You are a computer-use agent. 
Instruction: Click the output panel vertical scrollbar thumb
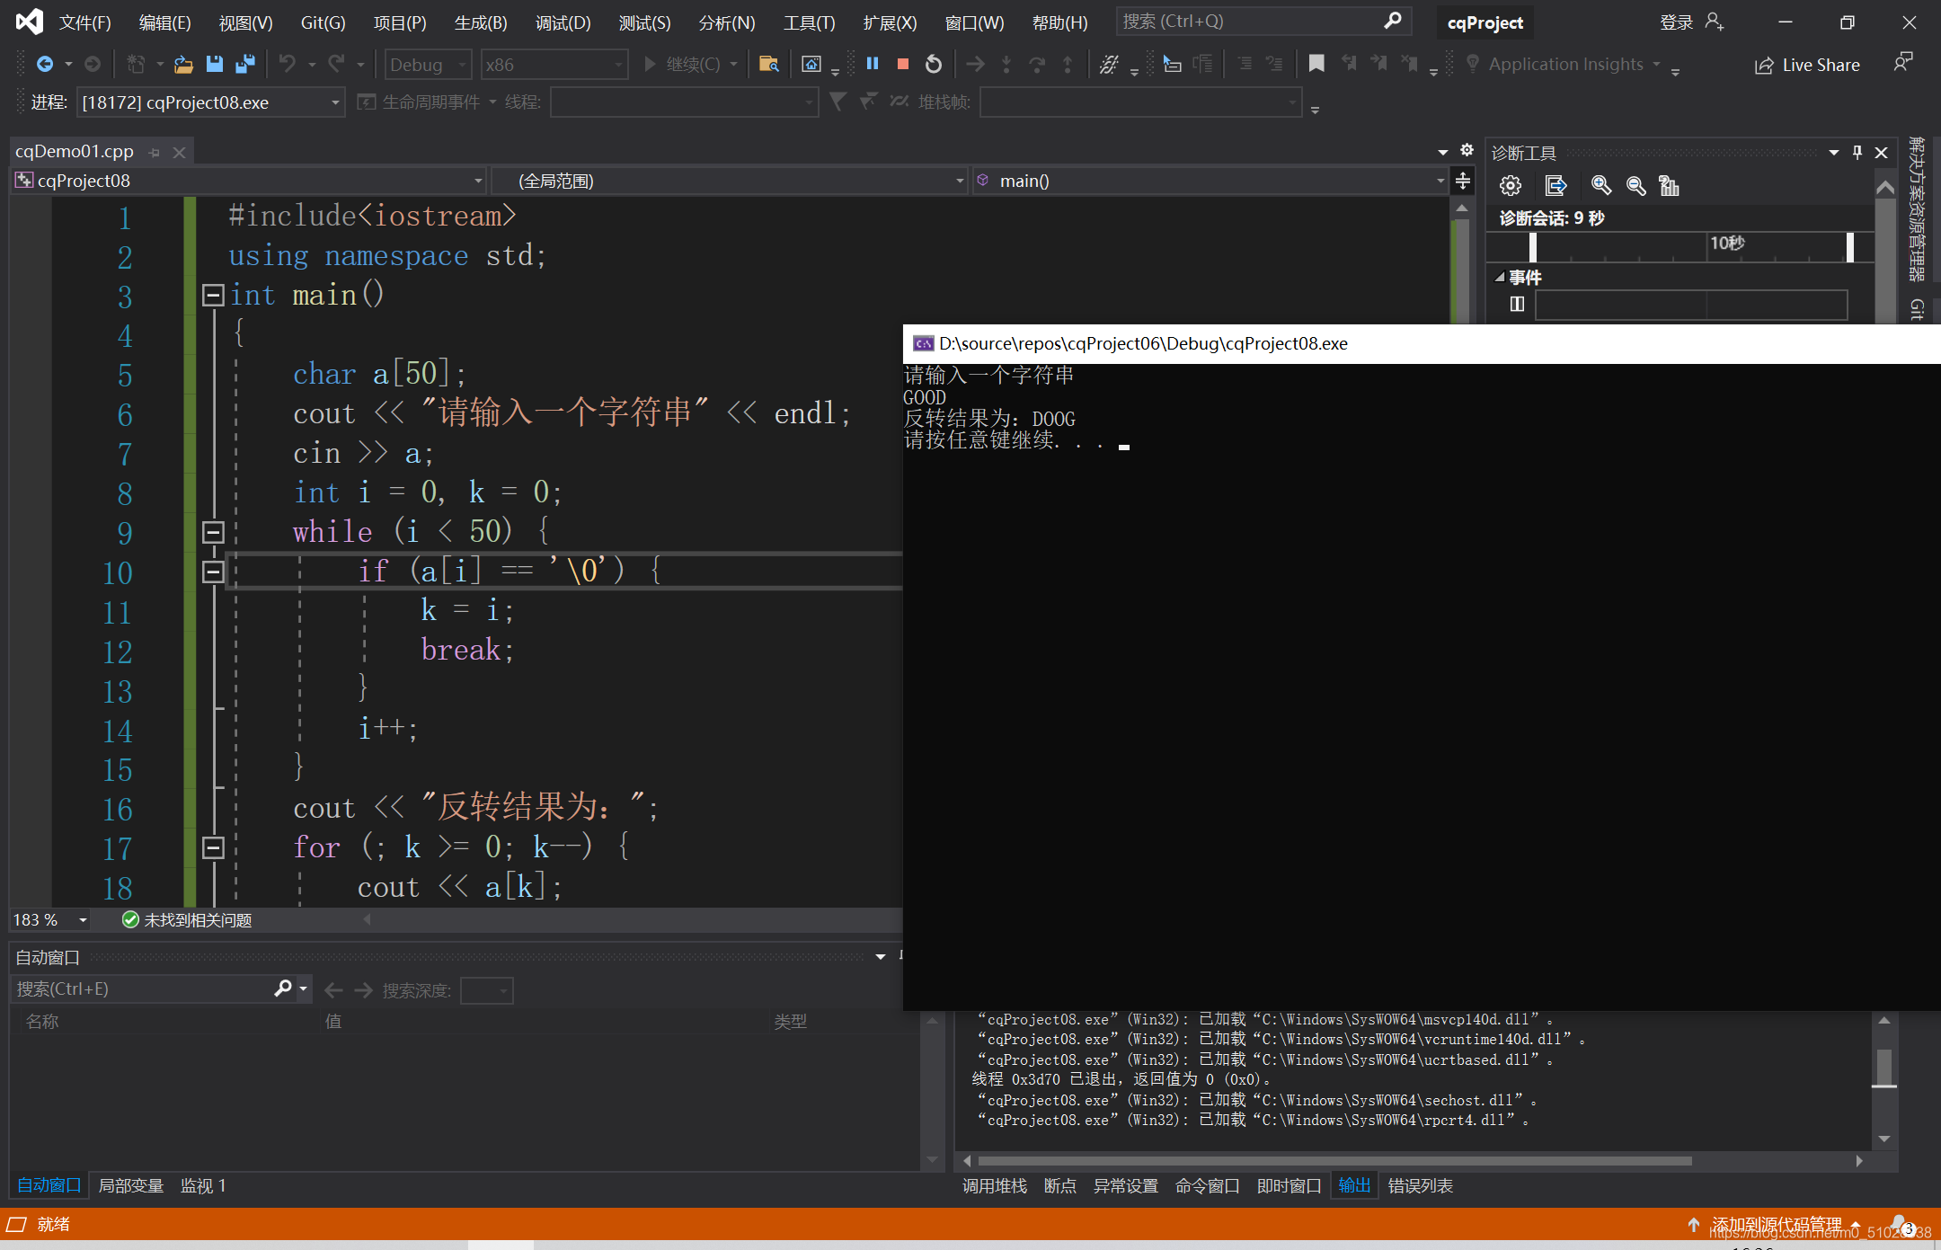pos(1884,1068)
